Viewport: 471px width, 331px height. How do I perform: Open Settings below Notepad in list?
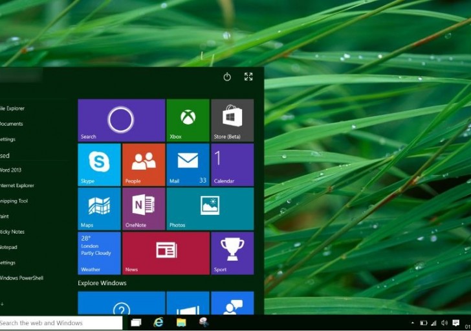click(x=8, y=263)
